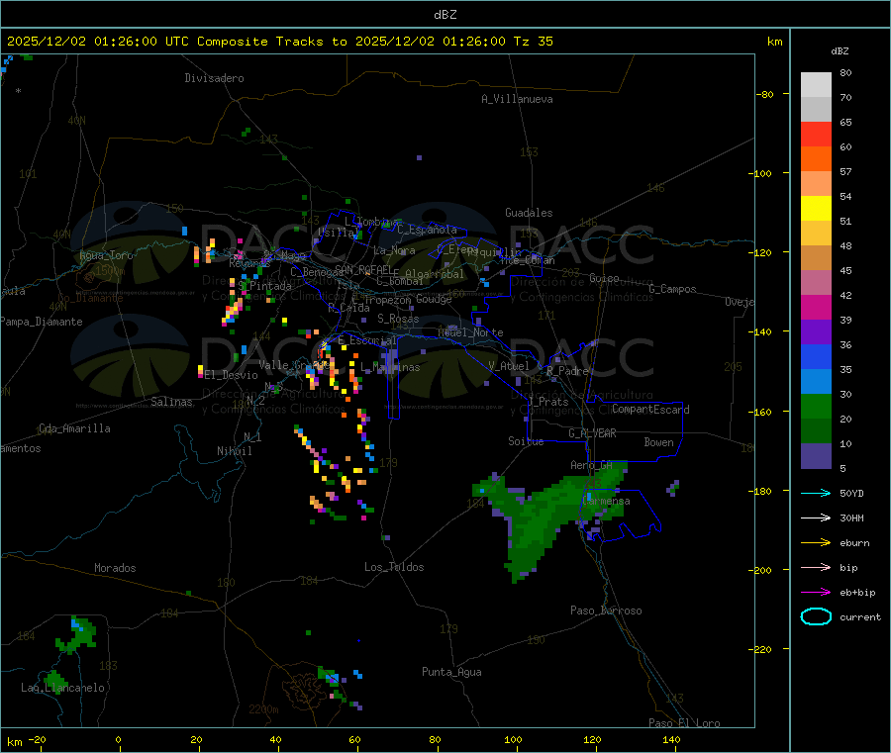The width and height of the screenshot is (891, 753).
Task: Click the magenta eb+bip arrow legend icon
Action: pos(816,593)
